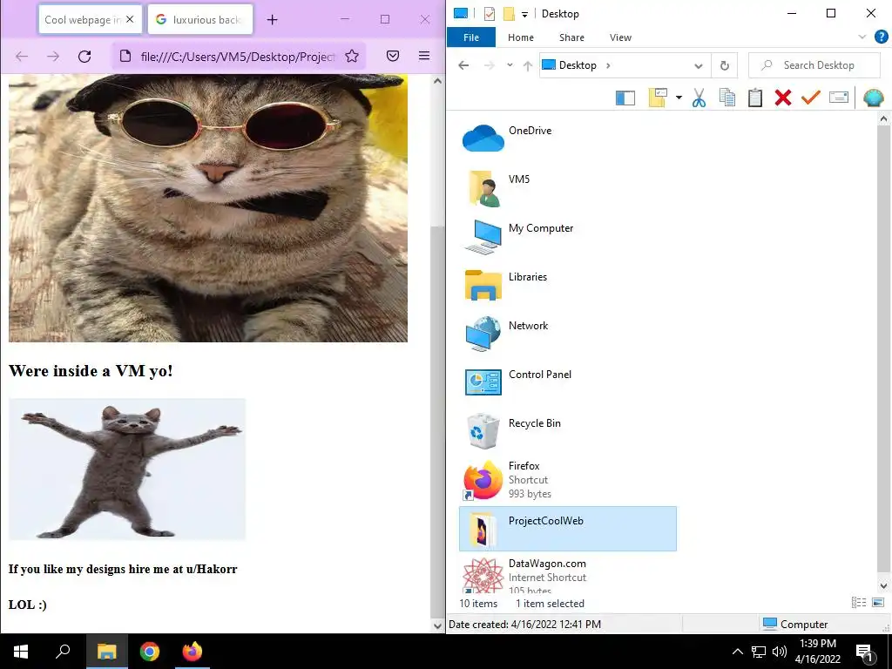892x669 pixels.
Task: Select the Recycle Bin item
Action: (568, 432)
